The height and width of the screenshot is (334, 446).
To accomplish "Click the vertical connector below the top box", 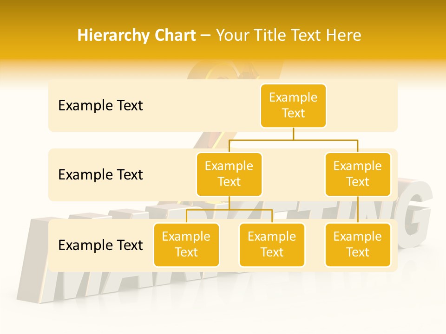I will pos(293,134).
